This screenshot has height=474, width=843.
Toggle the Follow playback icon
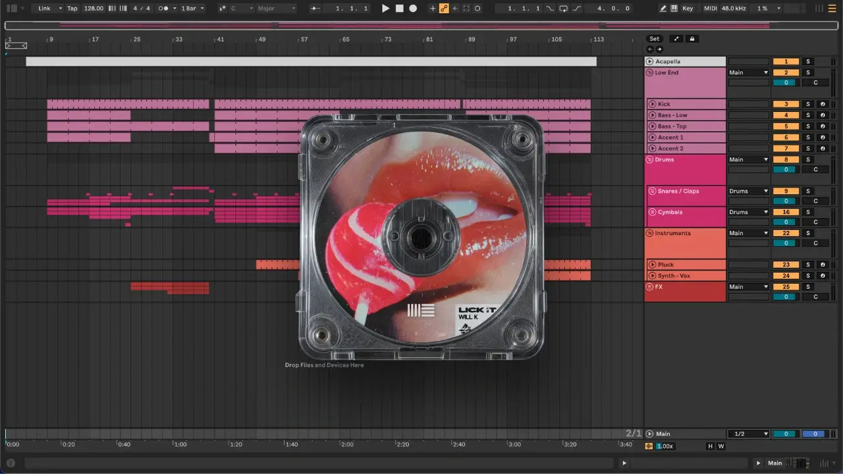point(315,9)
